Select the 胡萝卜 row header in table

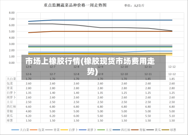(x=11, y=97)
